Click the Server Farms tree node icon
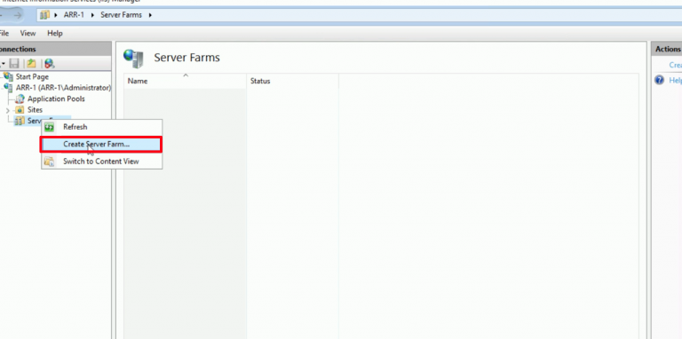Image resolution: width=682 pixels, height=339 pixels. click(x=20, y=121)
